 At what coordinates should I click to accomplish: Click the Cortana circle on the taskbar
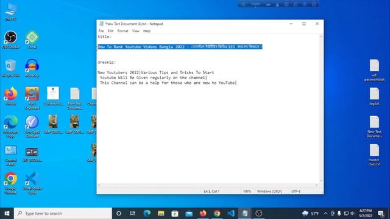point(119,214)
